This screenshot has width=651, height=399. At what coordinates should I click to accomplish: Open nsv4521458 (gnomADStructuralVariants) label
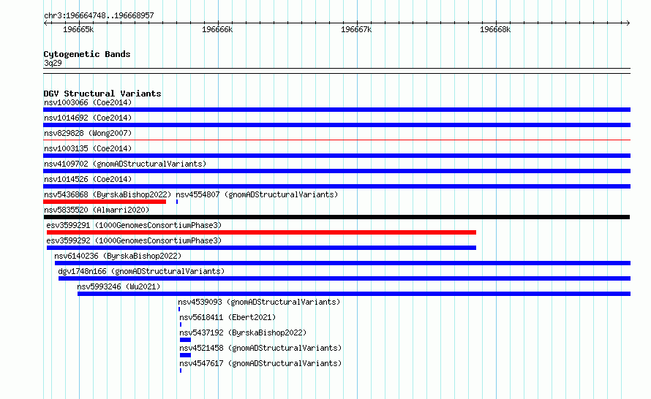coord(260,348)
